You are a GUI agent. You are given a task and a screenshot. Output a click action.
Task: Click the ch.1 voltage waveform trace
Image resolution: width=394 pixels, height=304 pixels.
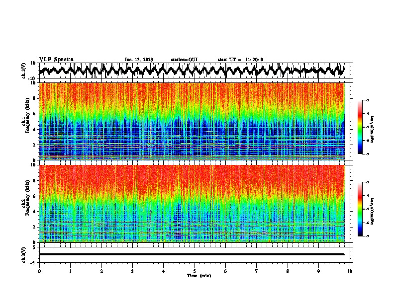tap(192, 71)
